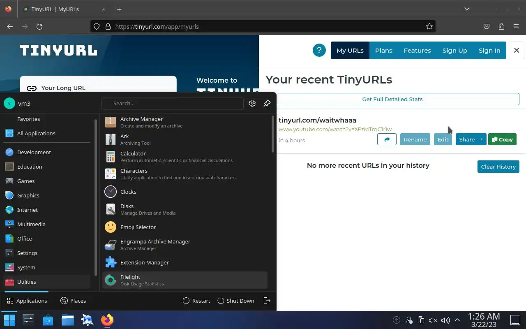The image size is (526, 329).
Task: Open the software store icon in taskbar
Action: pos(48,320)
